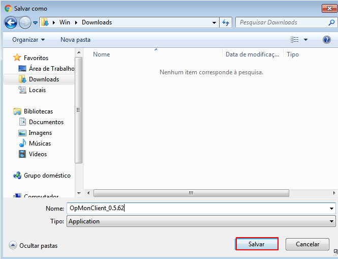Click the horizontal scrollbar in file list
The width and height of the screenshot is (338, 259).
pos(191,193)
